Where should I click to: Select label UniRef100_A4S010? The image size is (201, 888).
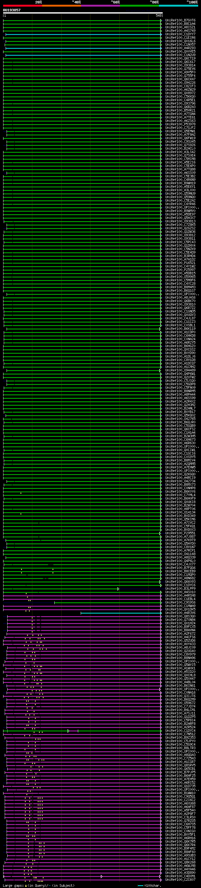tap(180, 592)
